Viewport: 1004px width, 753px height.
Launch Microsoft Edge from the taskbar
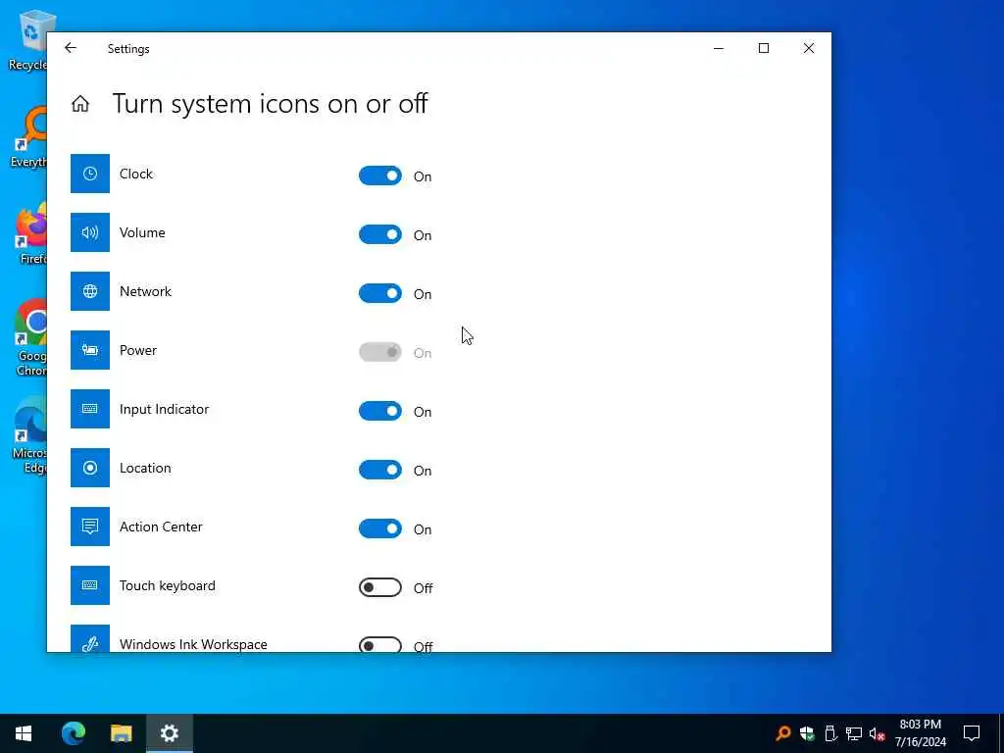tap(73, 733)
